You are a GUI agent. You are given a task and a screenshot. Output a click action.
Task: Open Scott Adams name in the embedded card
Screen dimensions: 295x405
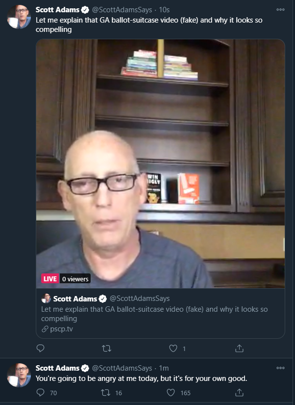tap(75, 298)
